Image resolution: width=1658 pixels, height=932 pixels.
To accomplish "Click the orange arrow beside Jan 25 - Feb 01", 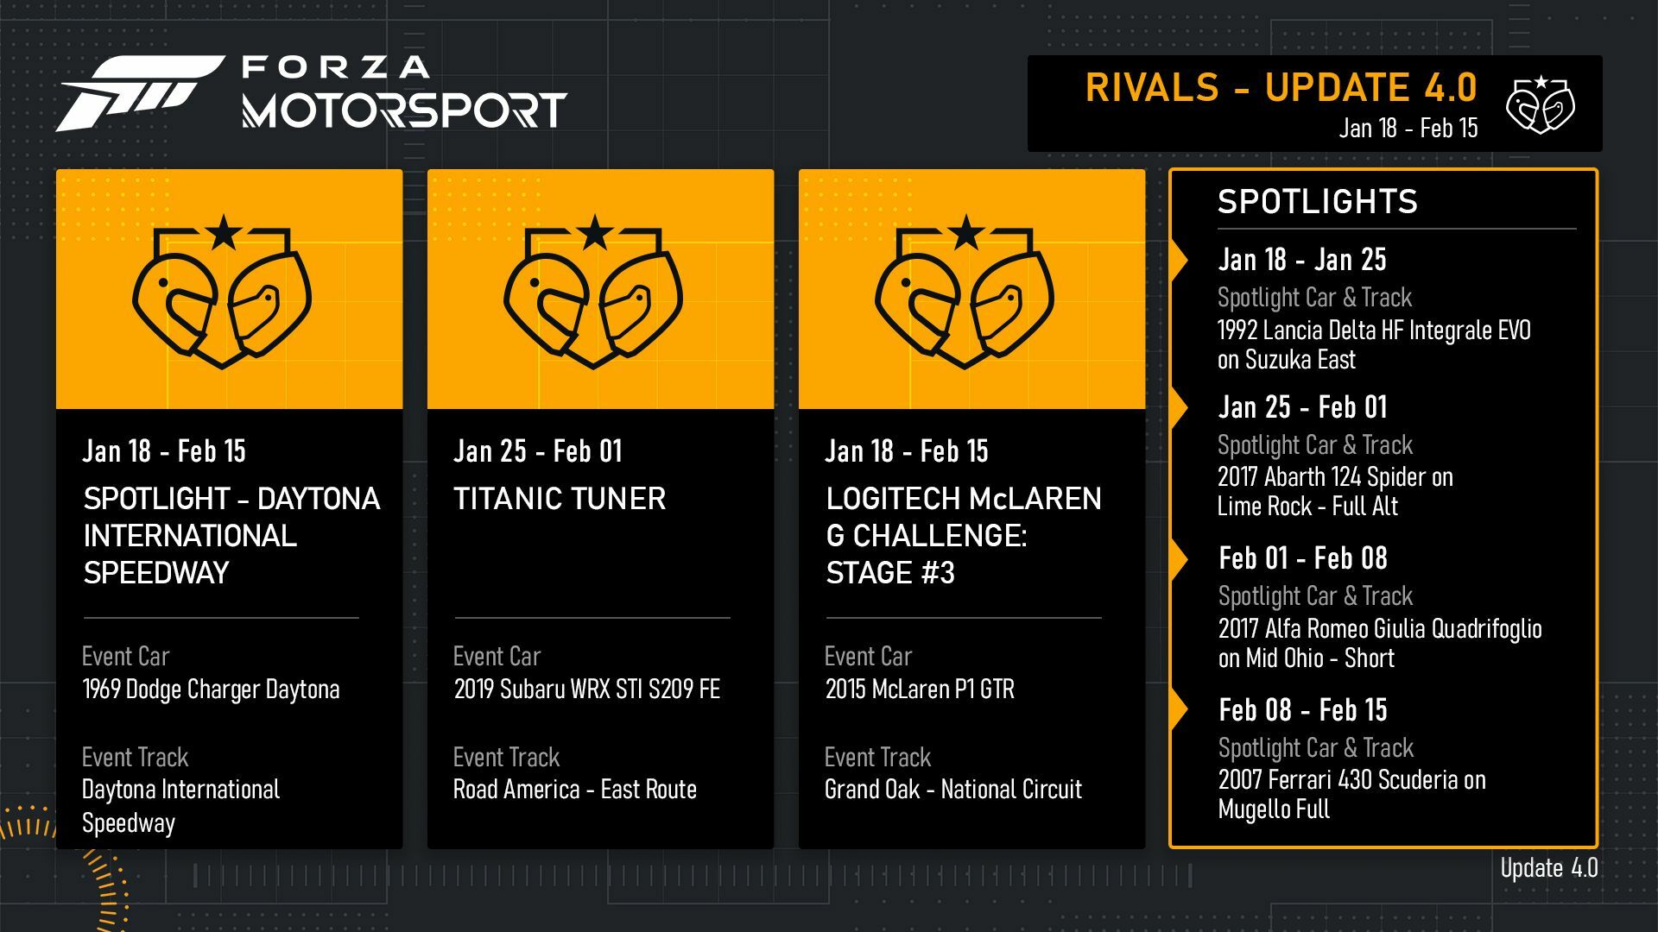I will (1178, 407).
